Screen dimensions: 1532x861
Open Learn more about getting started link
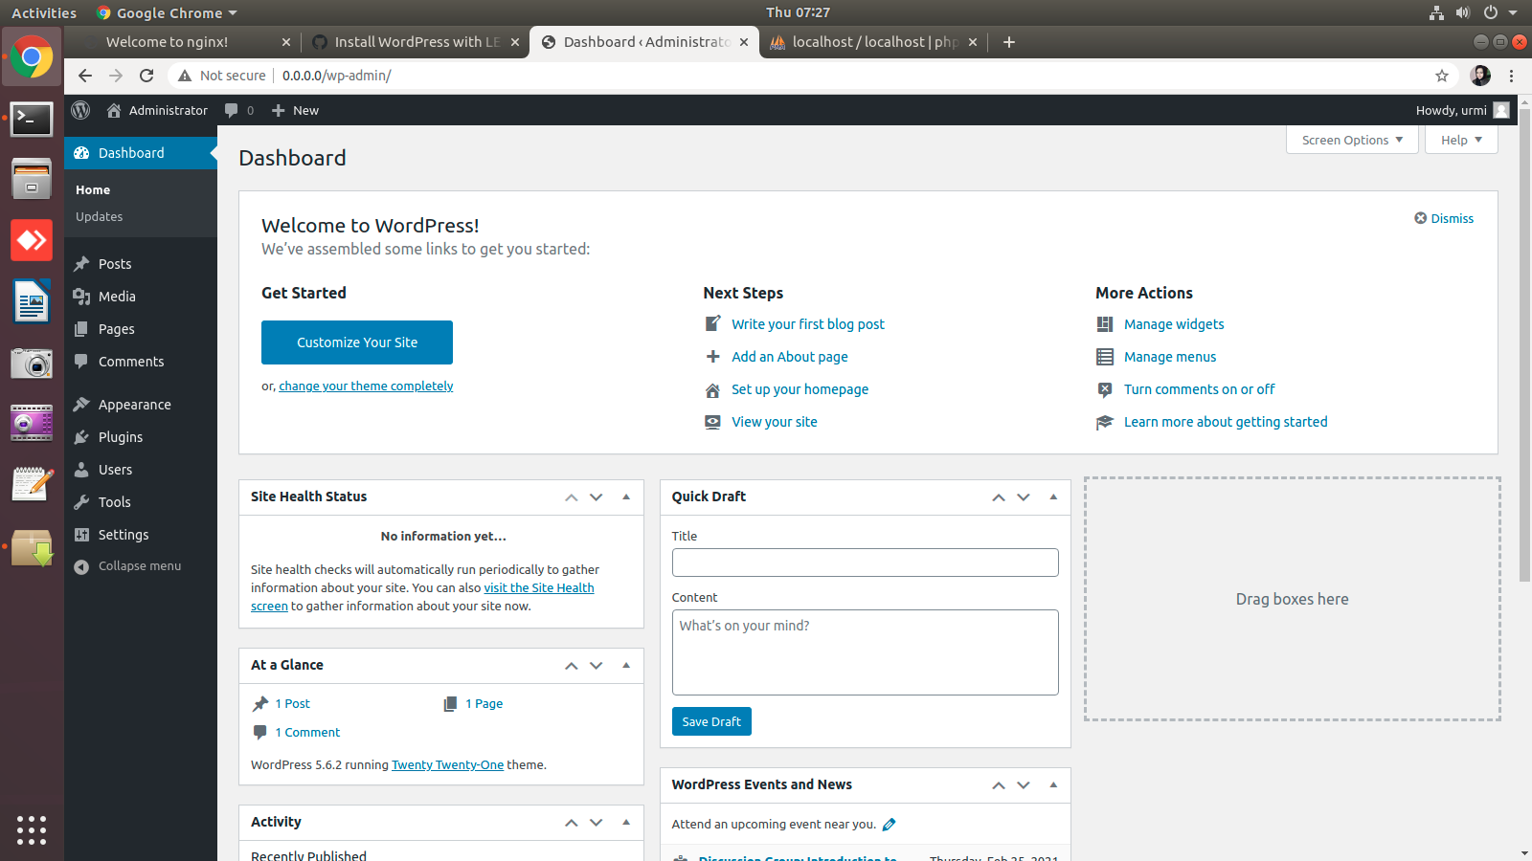1226,422
